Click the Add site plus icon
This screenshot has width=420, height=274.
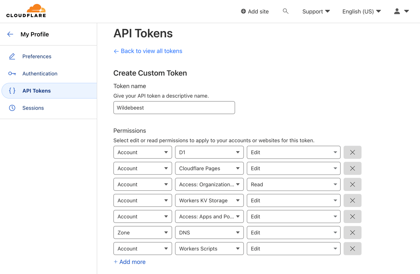(243, 11)
